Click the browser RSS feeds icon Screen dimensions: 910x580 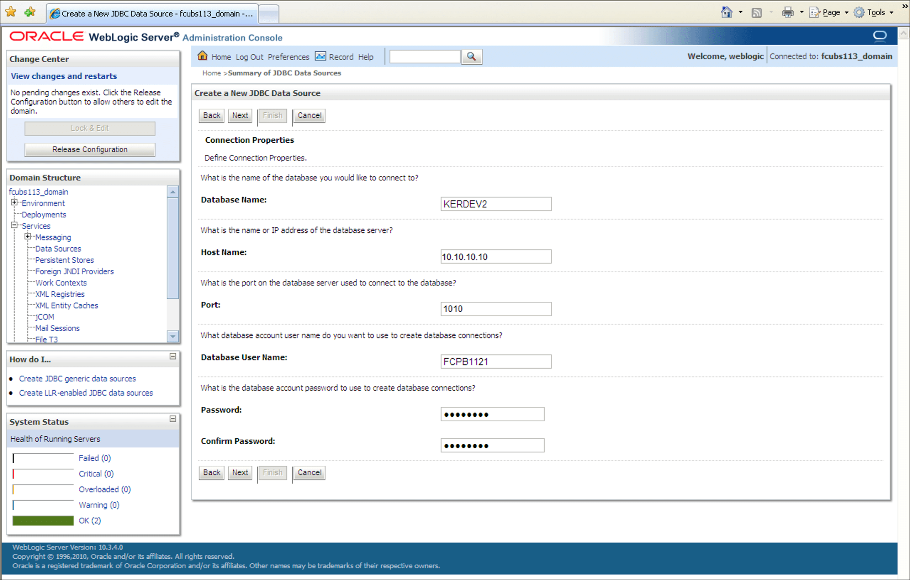click(x=756, y=12)
